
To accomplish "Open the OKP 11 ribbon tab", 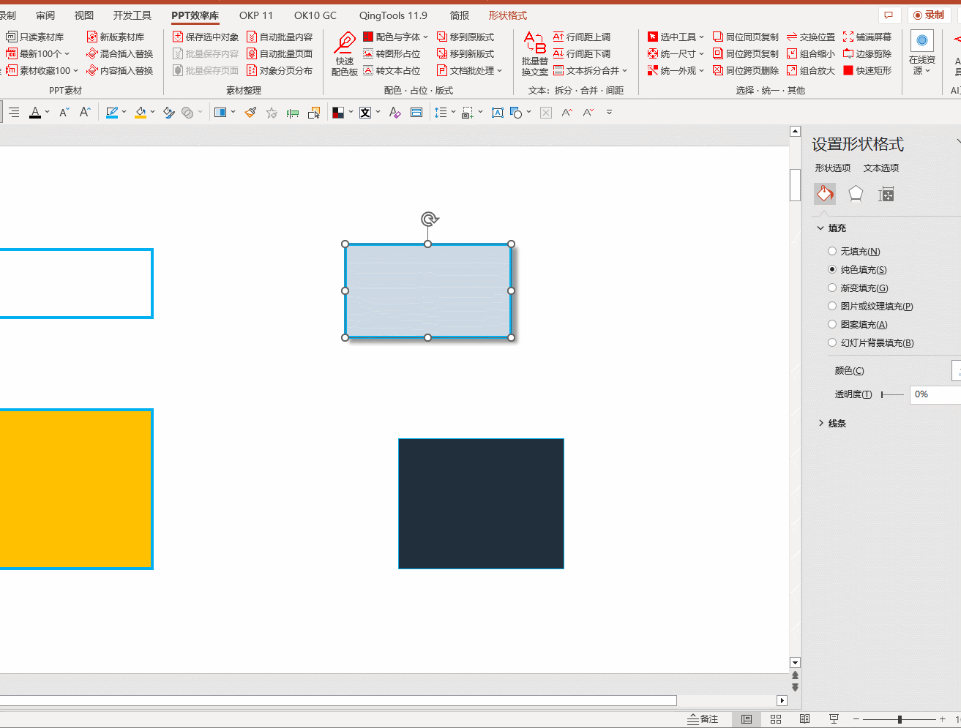I will coord(256,15).
